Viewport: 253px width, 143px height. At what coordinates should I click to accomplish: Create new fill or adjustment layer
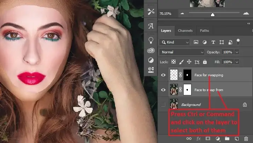point(218,139)
